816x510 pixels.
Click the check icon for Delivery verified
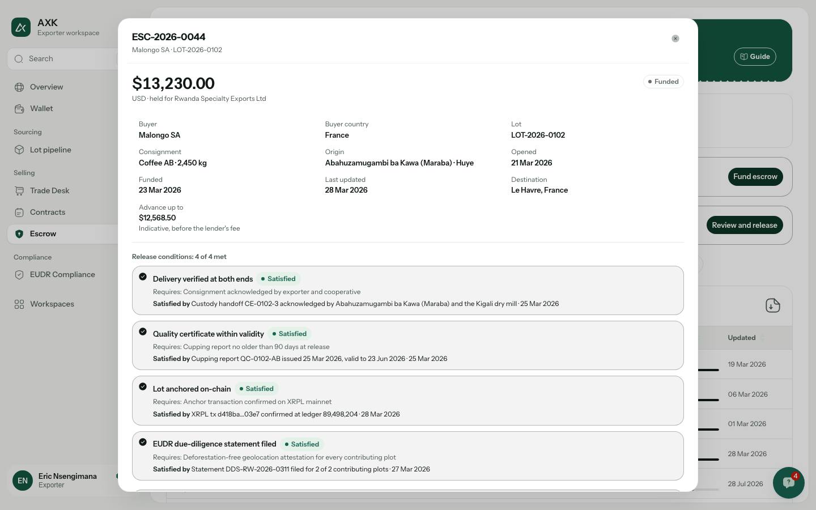tap(143, 277)
